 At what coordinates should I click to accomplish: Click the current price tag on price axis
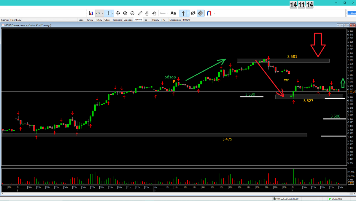click(351, 92)
